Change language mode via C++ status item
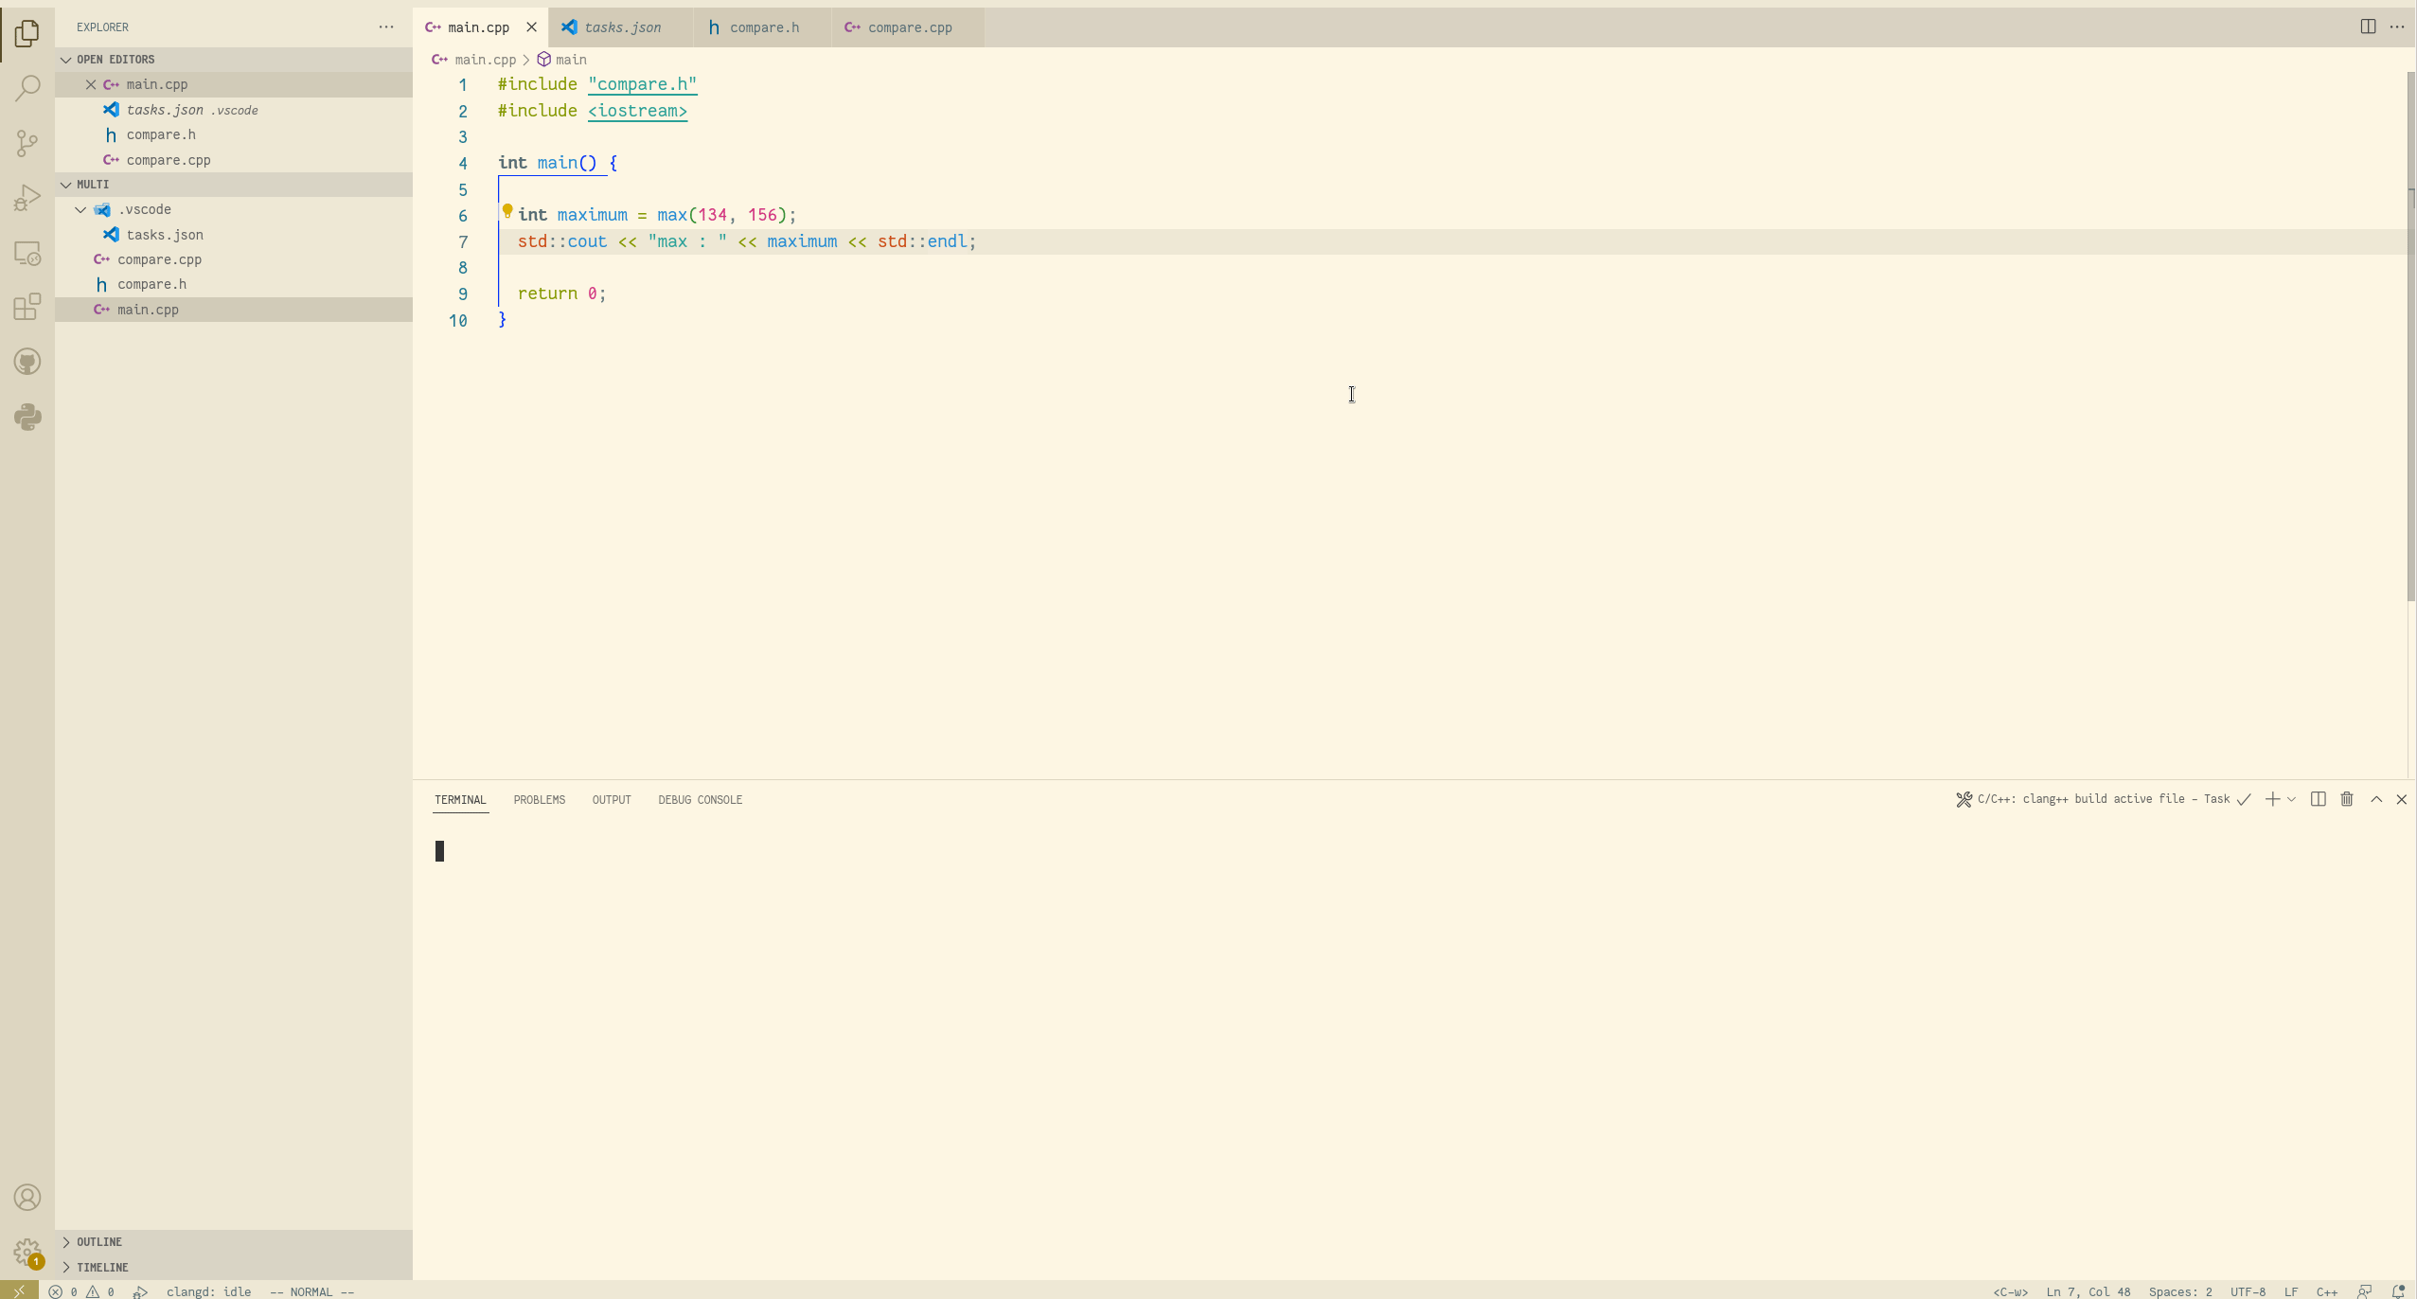 click(2326, 1291)
